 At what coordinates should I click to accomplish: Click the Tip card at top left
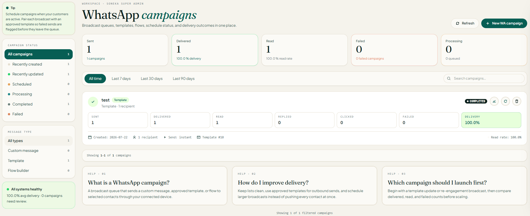pyautogui.click(x=39, y=19)
